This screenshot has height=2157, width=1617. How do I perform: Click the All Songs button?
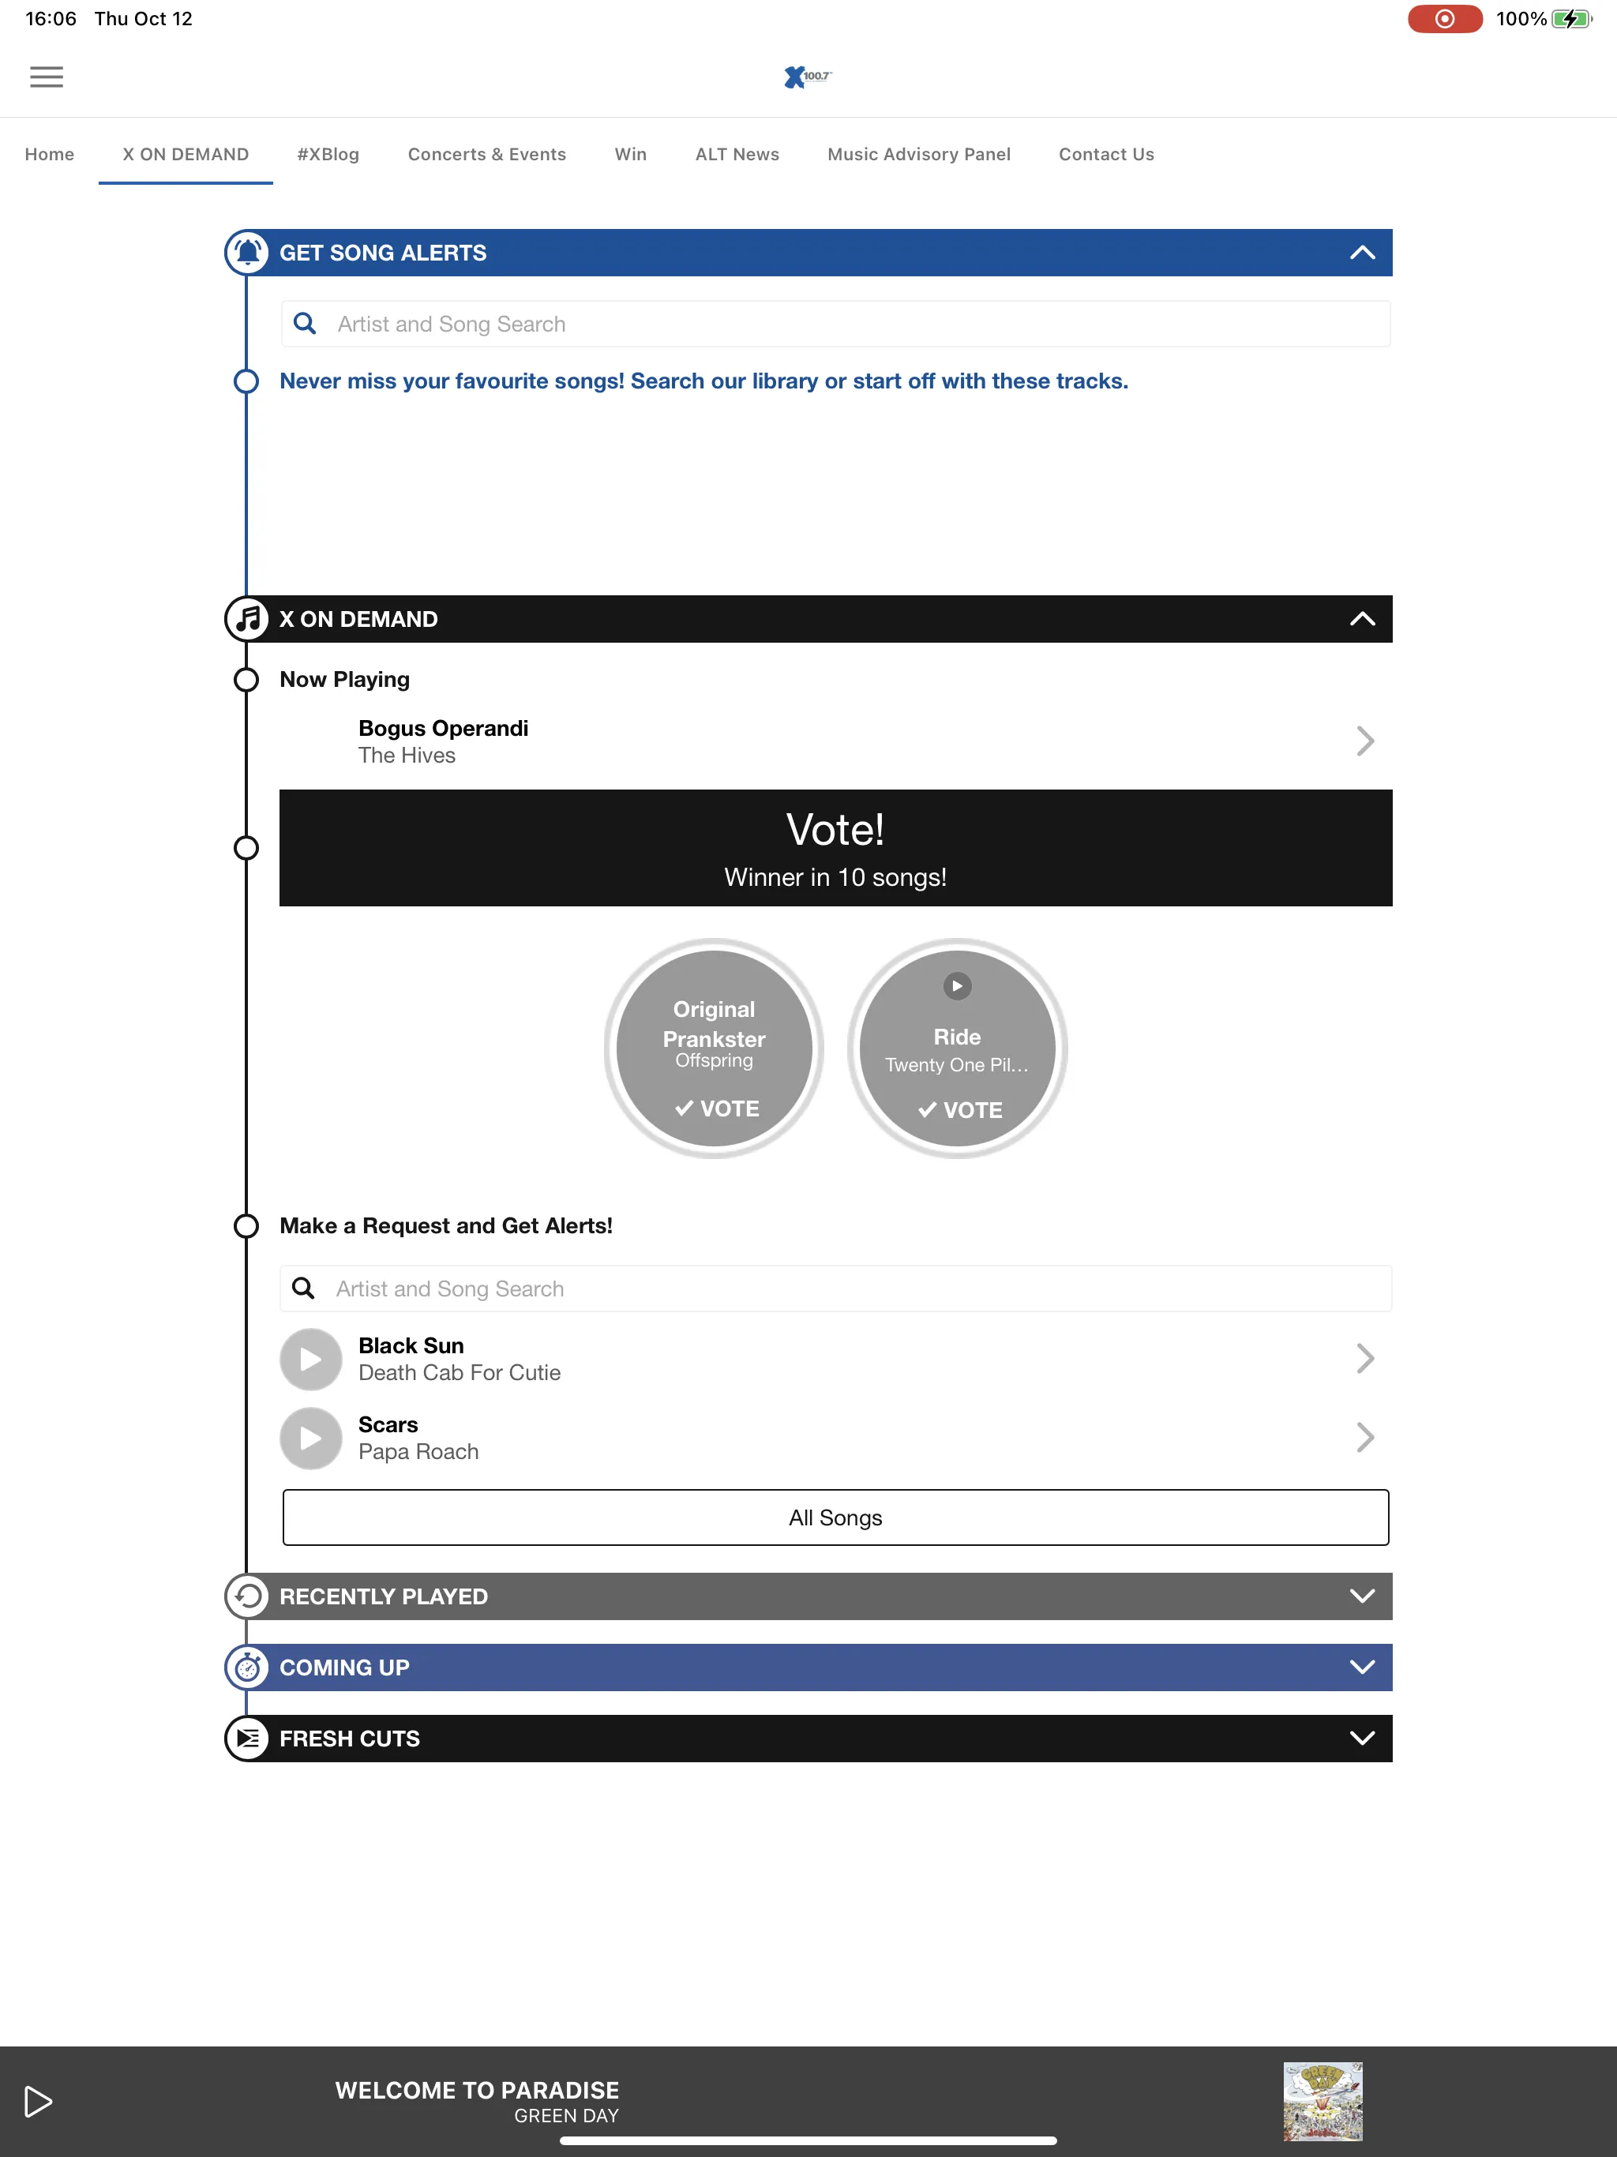834,1517
